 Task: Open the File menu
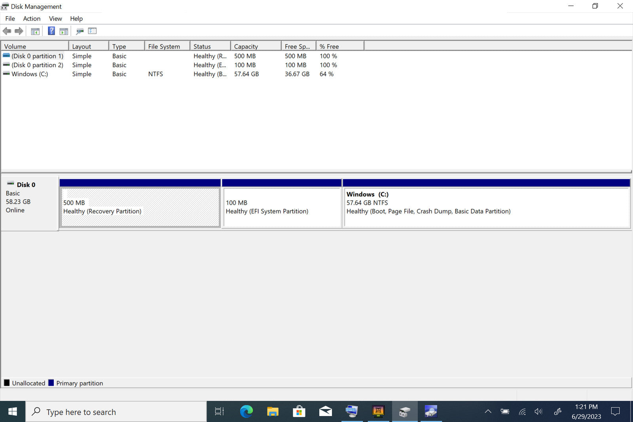pos(10,19)
